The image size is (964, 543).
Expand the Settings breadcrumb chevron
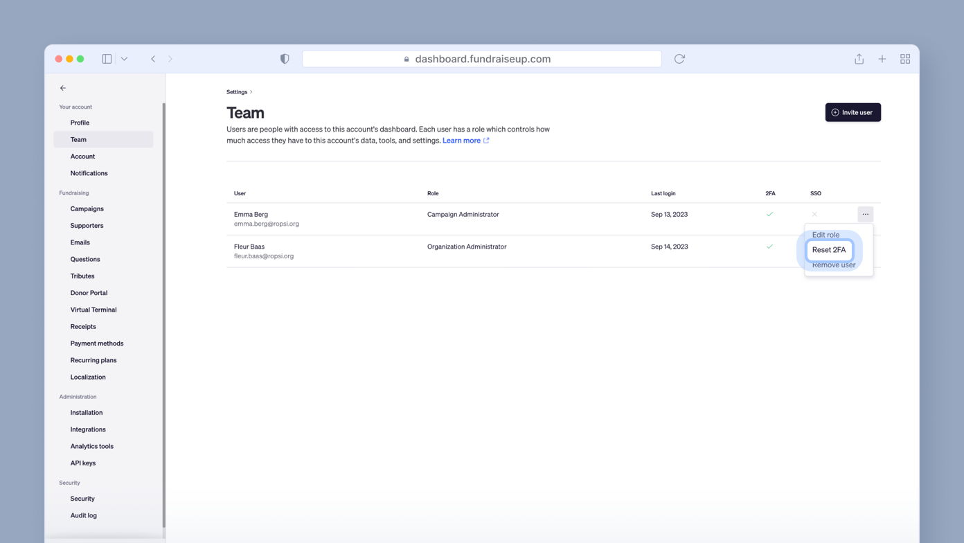[x=251, y=91]
